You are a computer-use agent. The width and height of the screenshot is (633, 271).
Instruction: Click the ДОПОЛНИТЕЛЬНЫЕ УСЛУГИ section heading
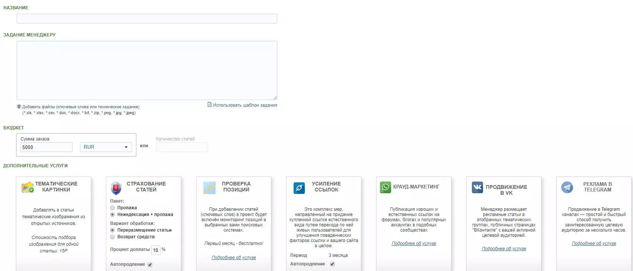pos(35,166)
